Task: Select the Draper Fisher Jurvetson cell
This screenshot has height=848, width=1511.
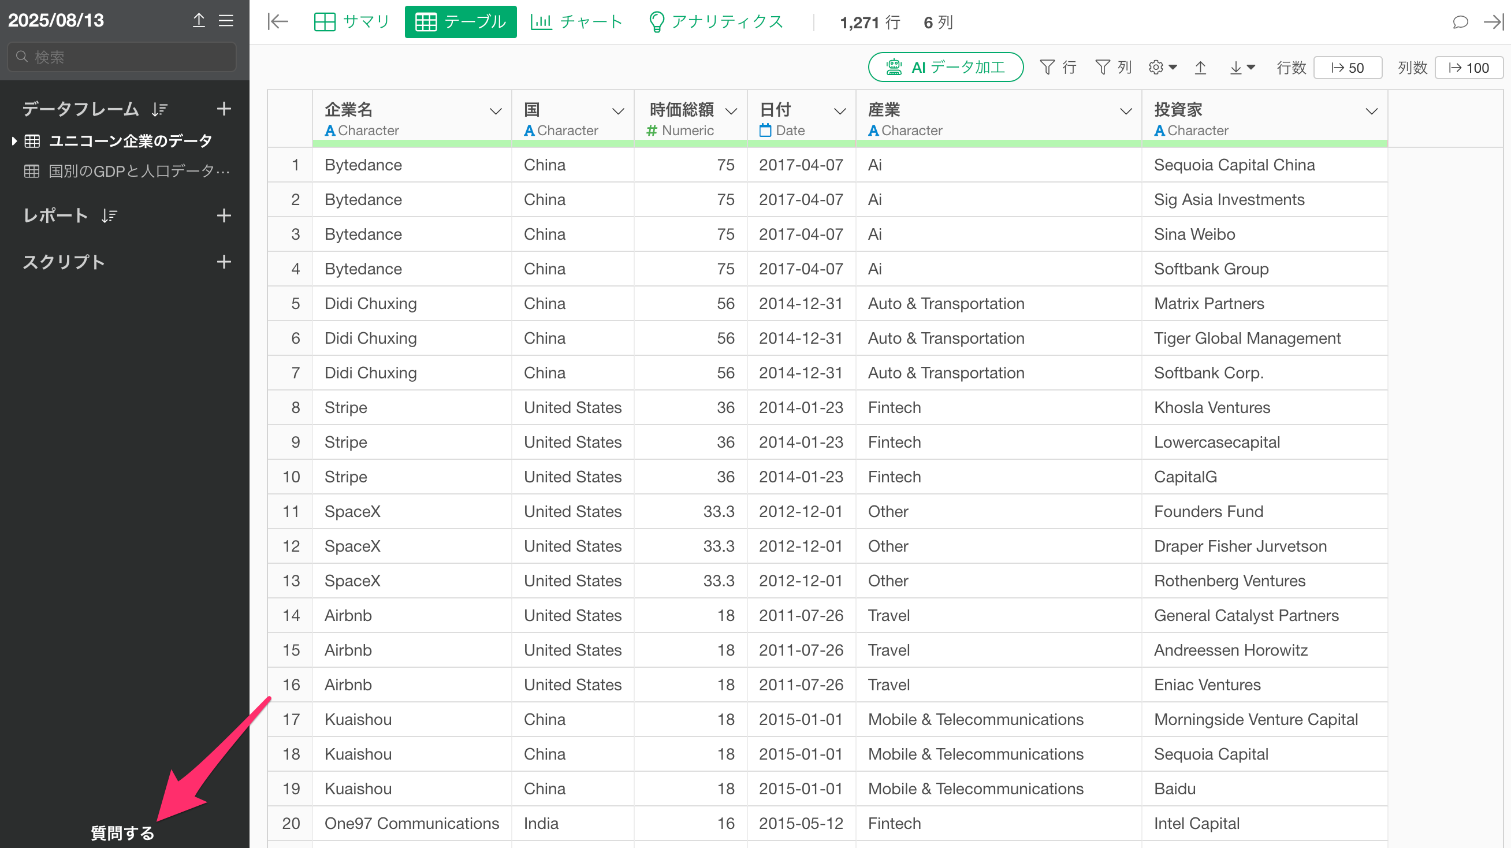Action: click(1264, 546)
